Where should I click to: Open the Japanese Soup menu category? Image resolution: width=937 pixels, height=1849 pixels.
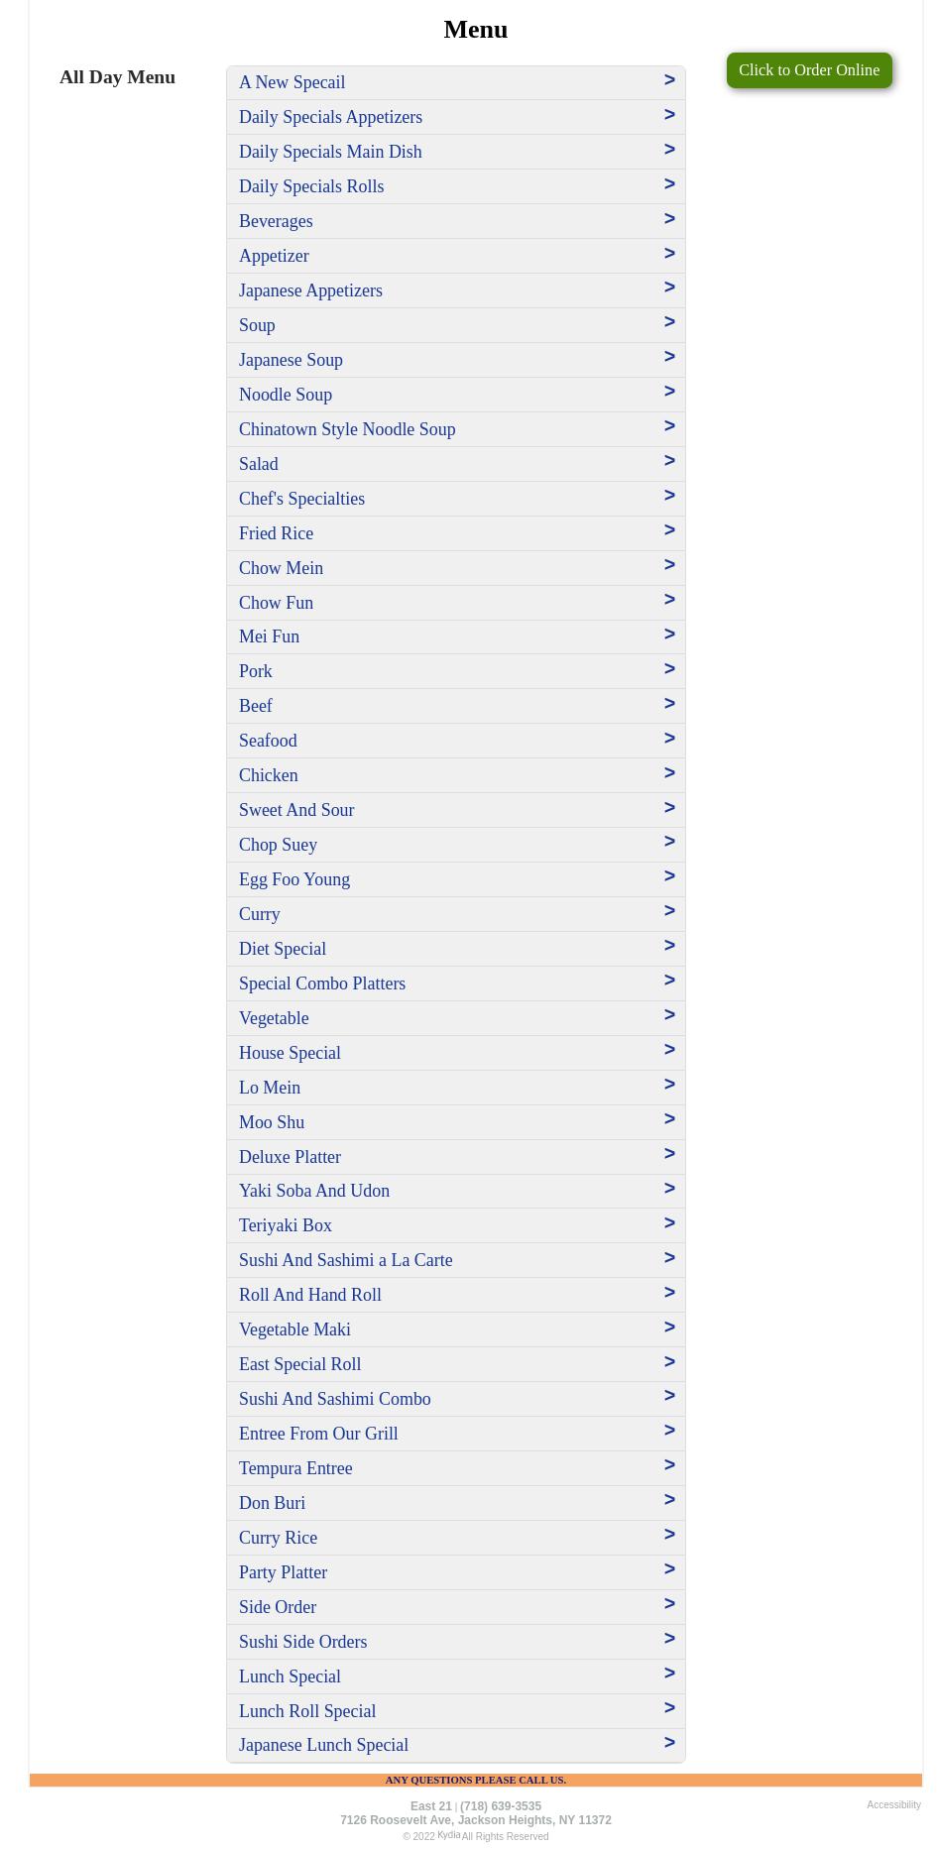(291, 360)
